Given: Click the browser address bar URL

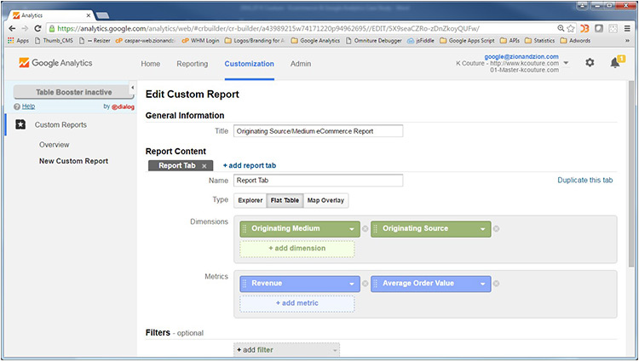Looking at the screenshot, I should [268, 28].
